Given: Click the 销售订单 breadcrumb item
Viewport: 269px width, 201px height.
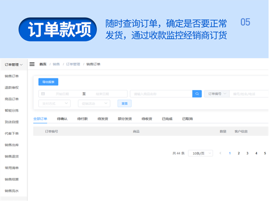Looking at the screenshot, I should [x=93, y=64].
